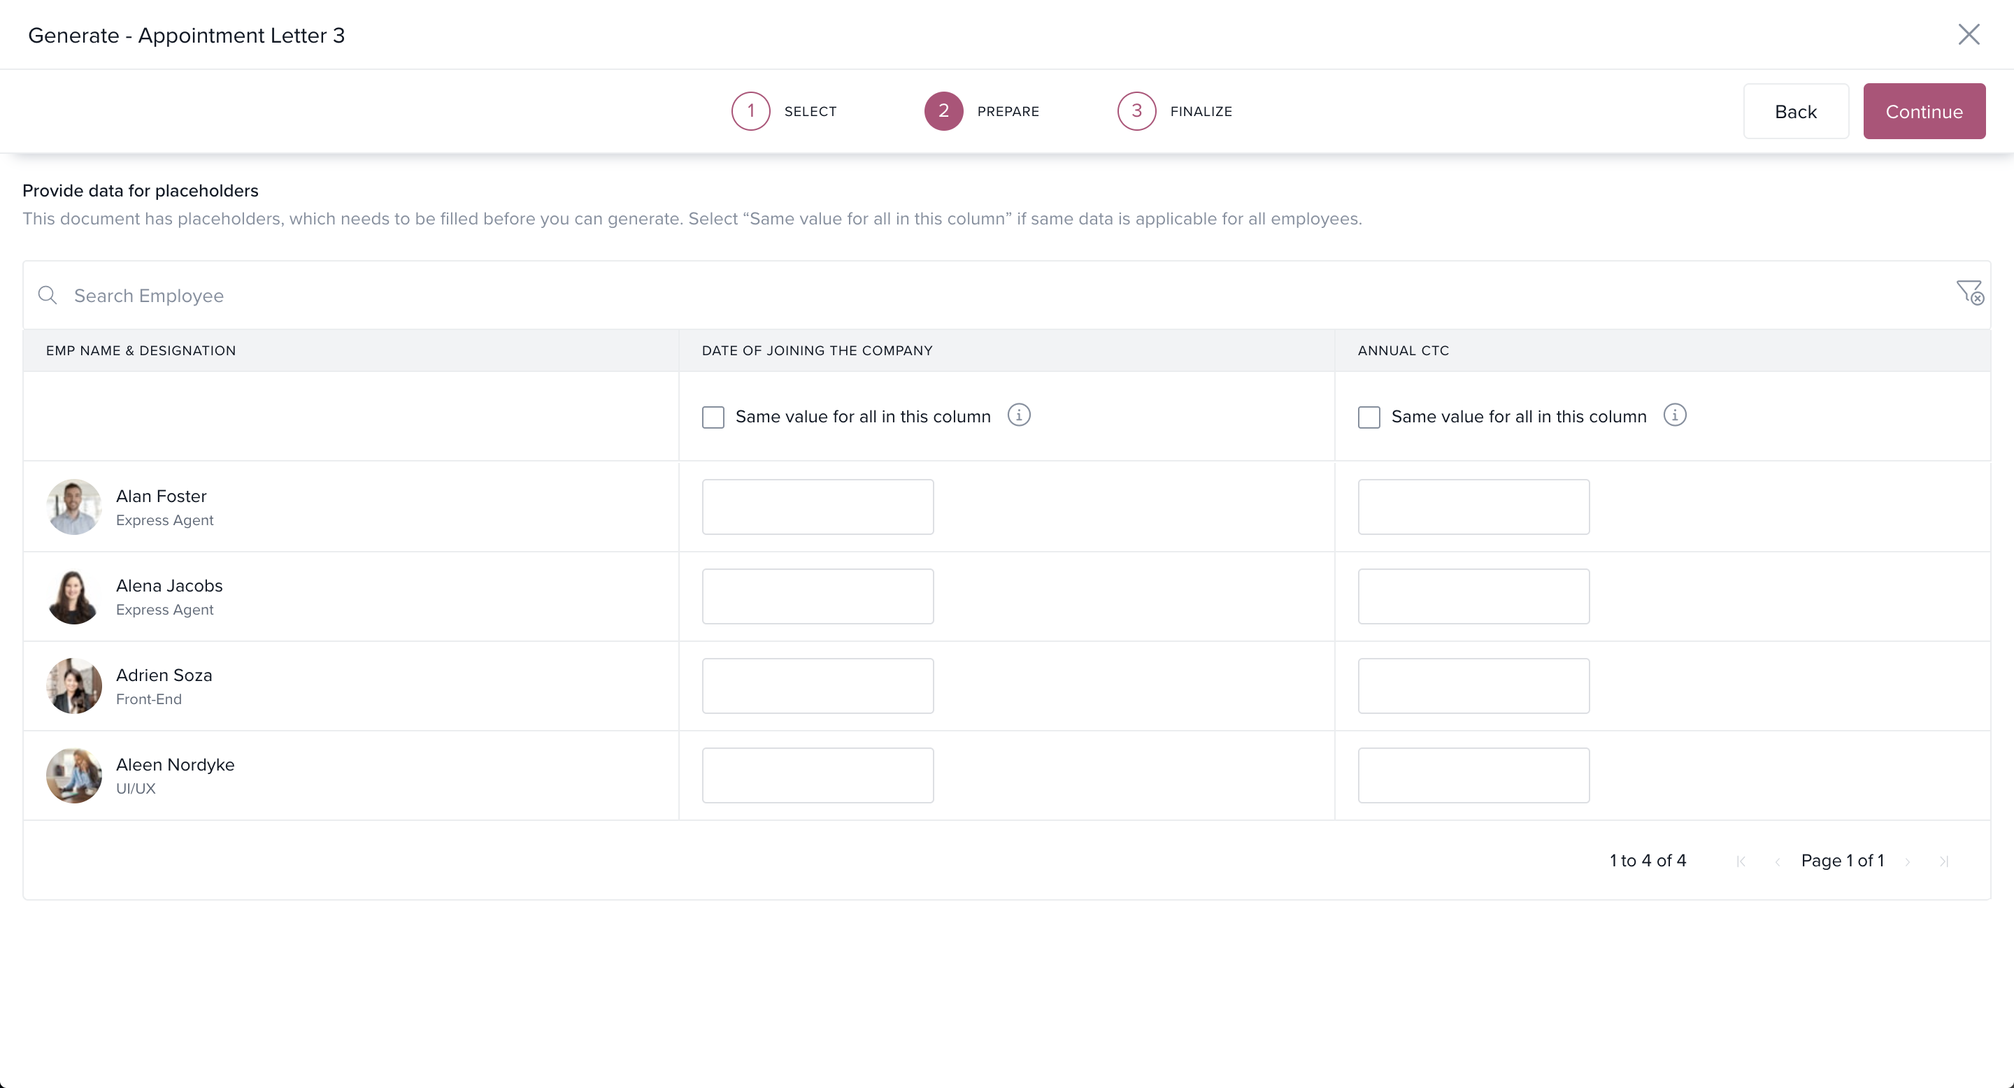The width and height of the screenshot is (2014, 1088).
Task: Close the Generate Appointment Letter dialog
Action: point(1968,34)
